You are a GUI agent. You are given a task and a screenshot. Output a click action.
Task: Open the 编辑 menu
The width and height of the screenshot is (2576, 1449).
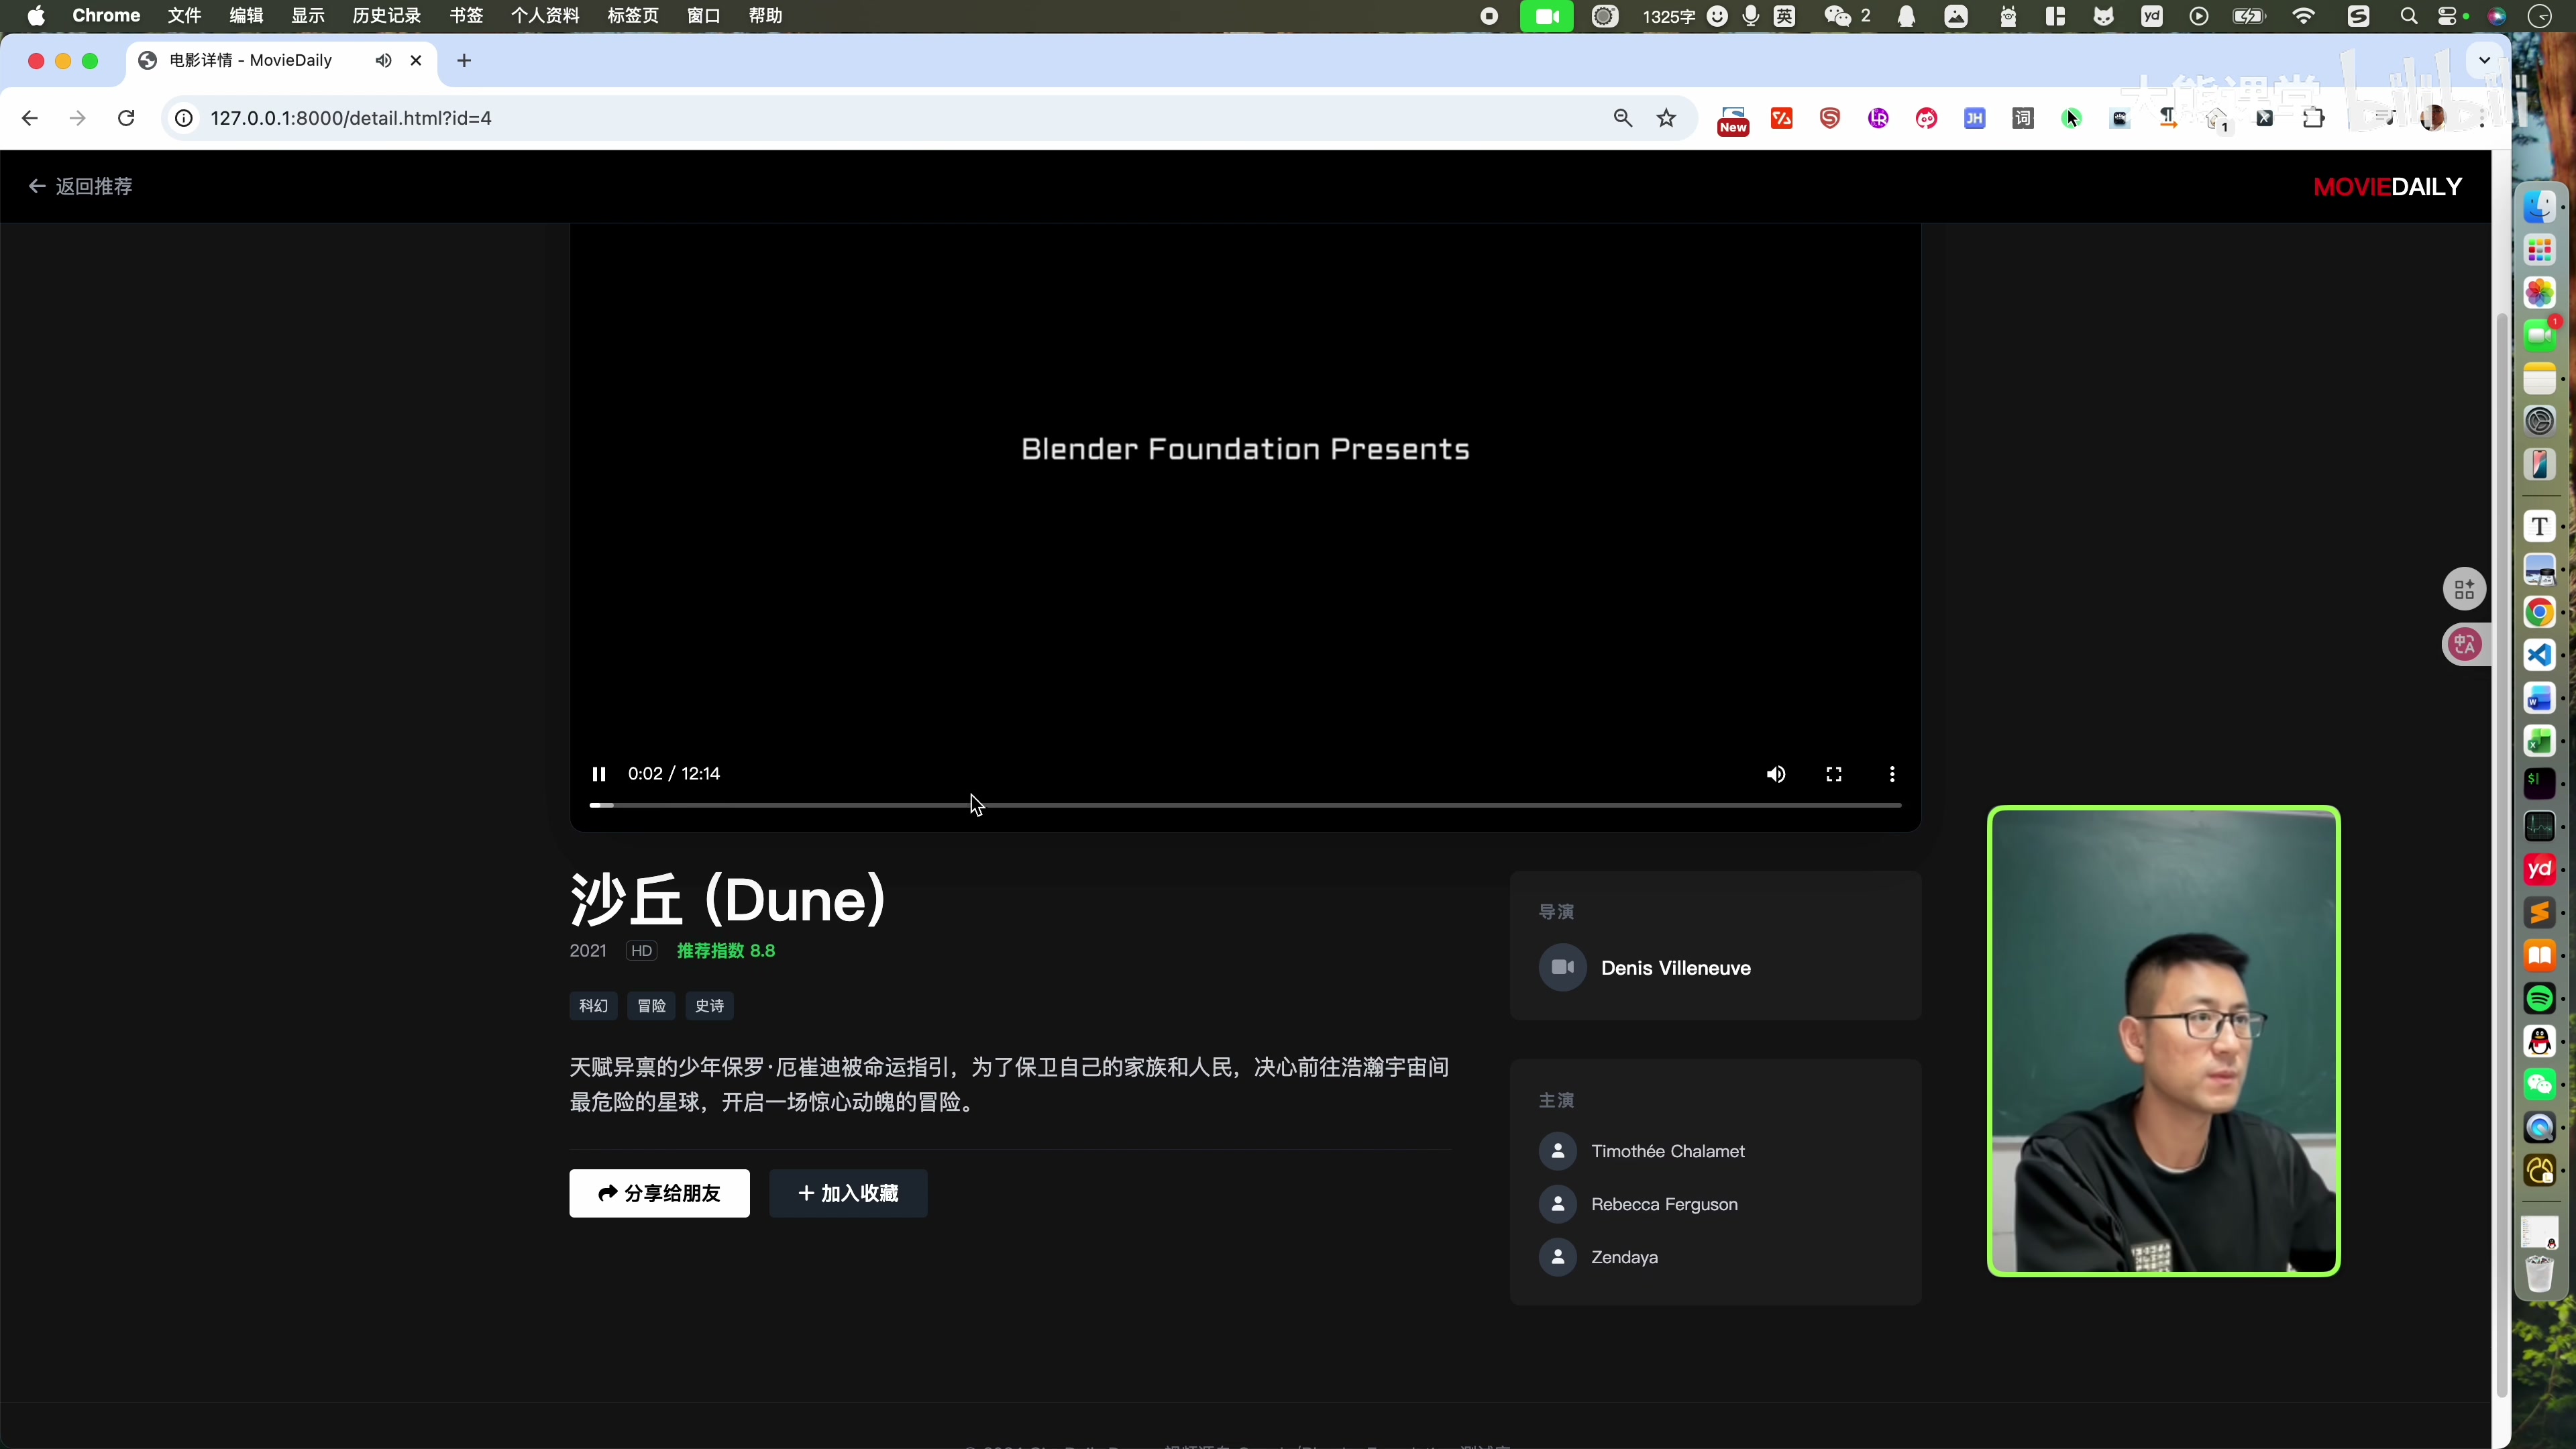246,16
